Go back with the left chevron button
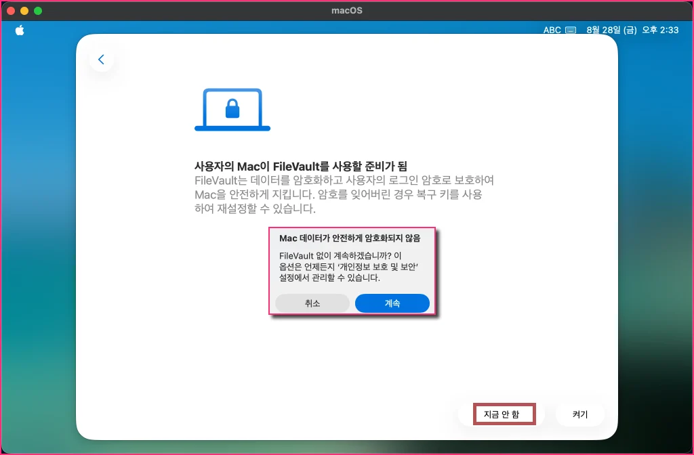 (x=102, y=60)
